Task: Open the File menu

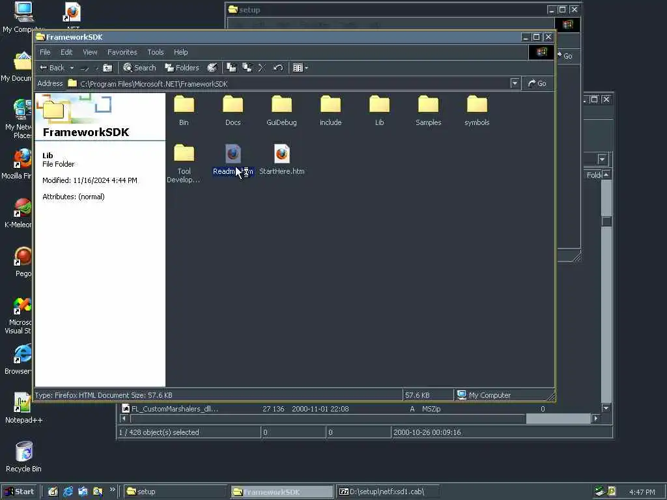Action: [x=45, y=52]
